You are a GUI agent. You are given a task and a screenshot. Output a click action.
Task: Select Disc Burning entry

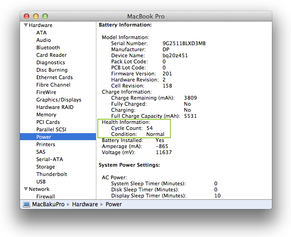pos(52,70)
